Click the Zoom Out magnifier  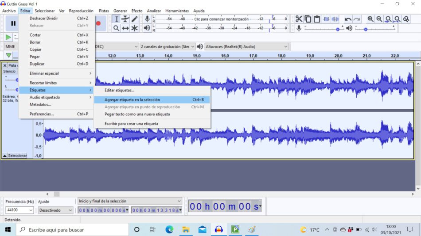[x=379, y=19]
